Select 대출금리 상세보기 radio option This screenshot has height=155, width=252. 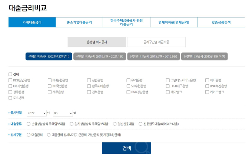pos(49,135)
